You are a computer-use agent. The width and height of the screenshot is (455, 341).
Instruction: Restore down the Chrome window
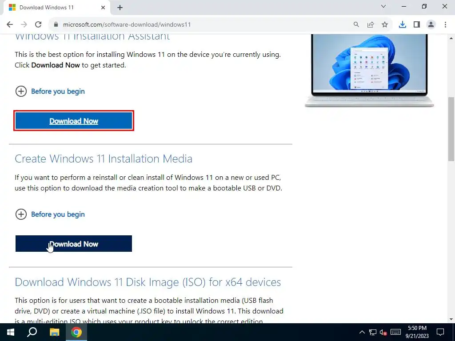424,6
